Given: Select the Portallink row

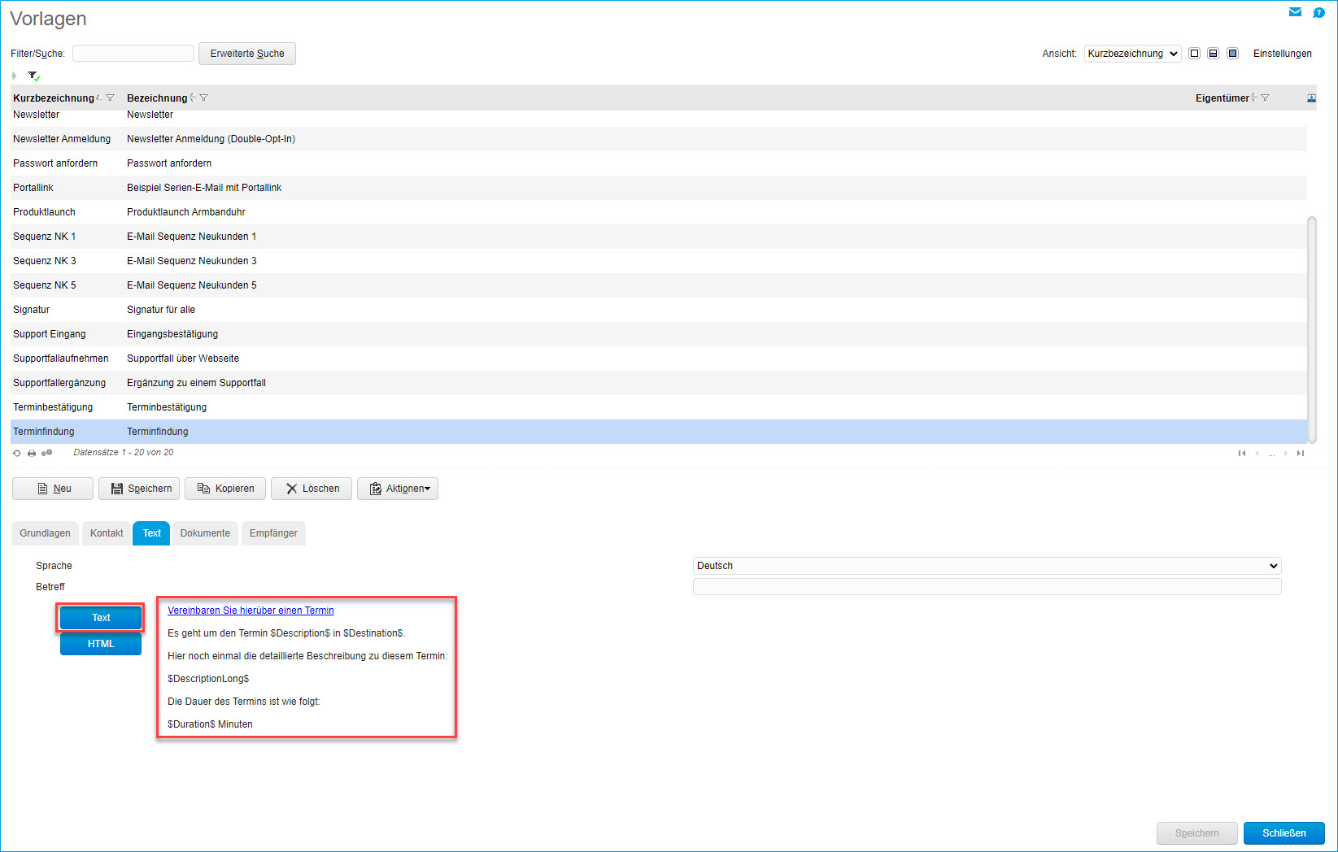Looking at the screenshot, I should pyautogui.click(x=659, y=188).
